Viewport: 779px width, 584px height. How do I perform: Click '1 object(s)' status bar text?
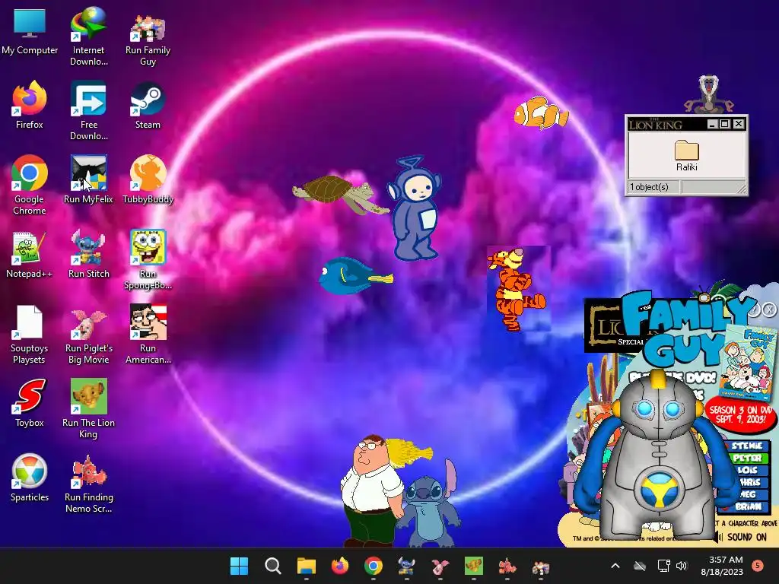(649, 187)
